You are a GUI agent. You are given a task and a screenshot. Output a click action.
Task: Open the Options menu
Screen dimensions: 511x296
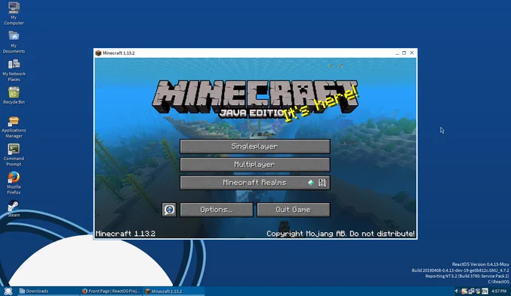click(216, 210)
